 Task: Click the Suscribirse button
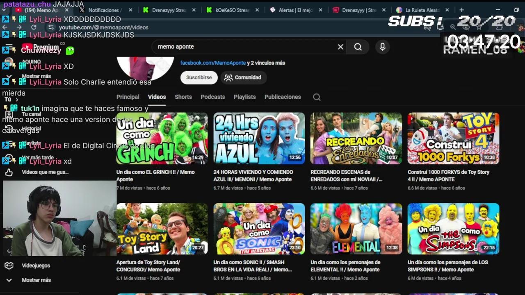(199, 77)
